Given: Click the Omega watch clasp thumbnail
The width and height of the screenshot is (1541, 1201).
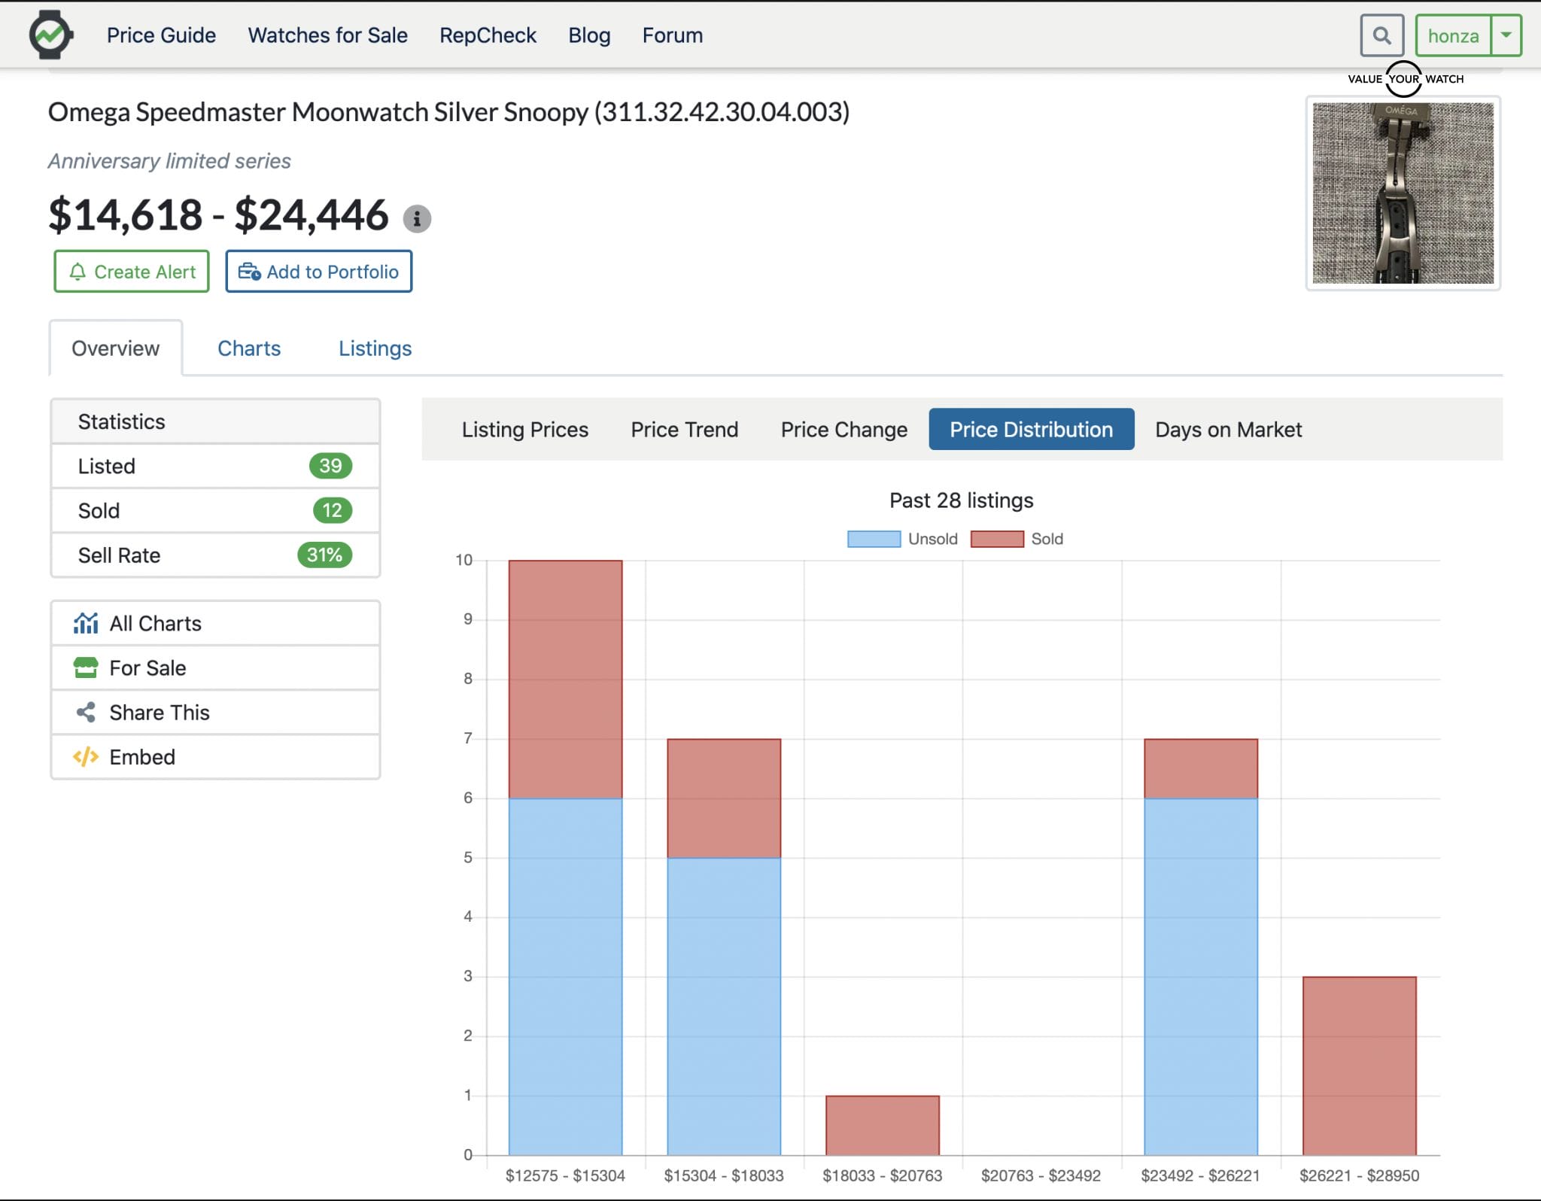Looking at the screenshot, I should pos(1403,193).
